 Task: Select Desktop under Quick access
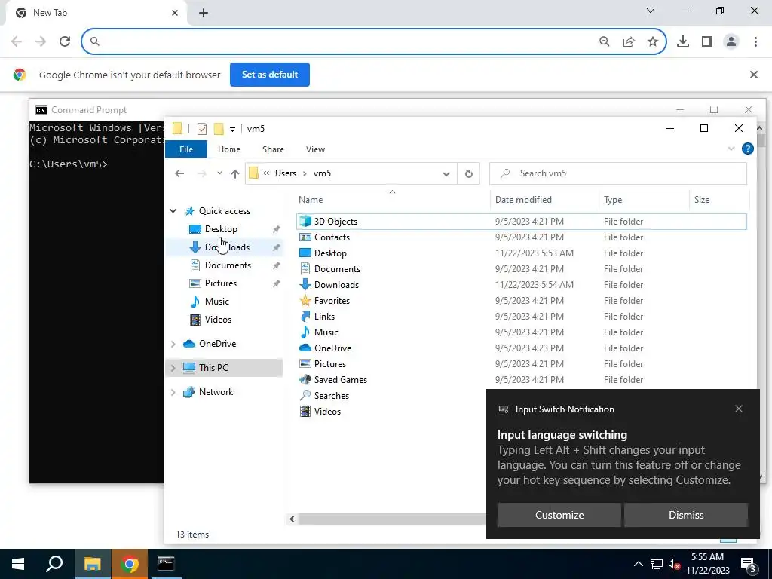(x=221, y=229)
